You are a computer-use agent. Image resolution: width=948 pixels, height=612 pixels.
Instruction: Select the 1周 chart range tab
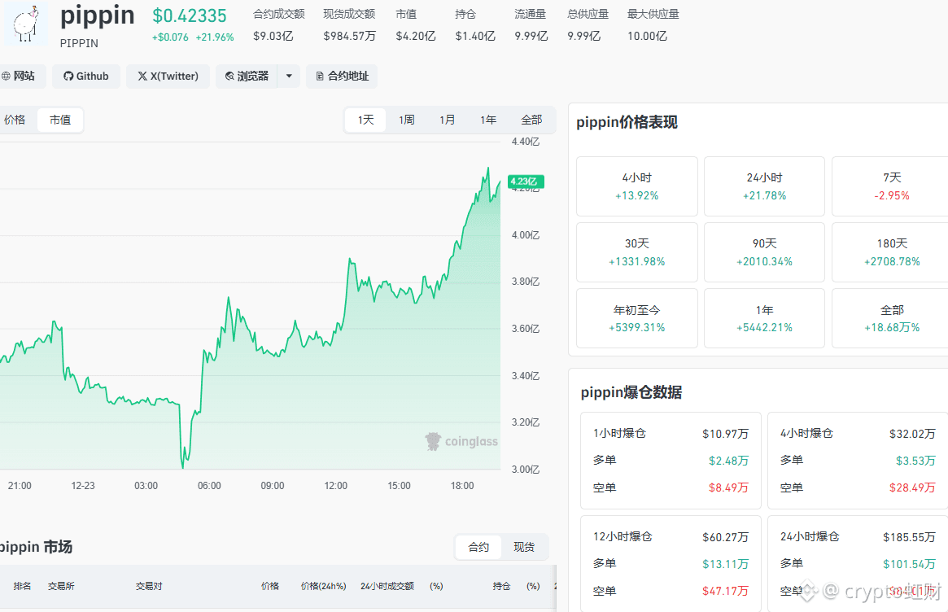pos(407,120)
